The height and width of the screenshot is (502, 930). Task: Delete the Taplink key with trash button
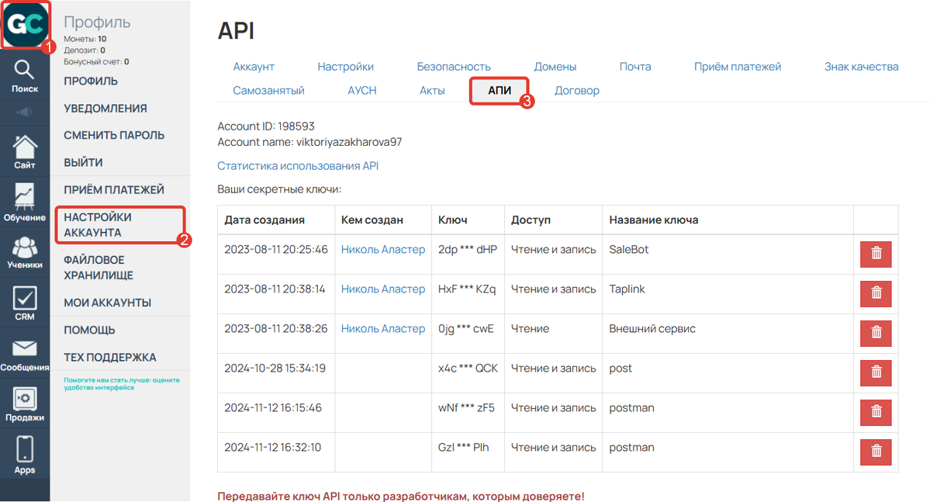[x=876, y=293]
